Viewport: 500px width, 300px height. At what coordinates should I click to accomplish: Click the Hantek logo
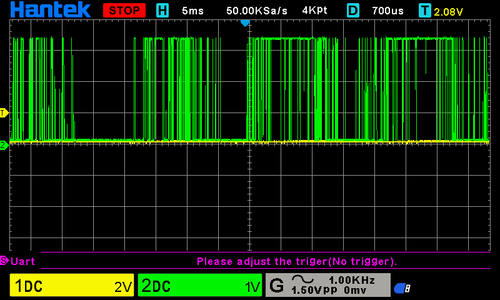pos(51,10)
